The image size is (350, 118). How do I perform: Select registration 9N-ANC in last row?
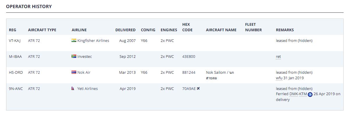click(x=16, y=89)
